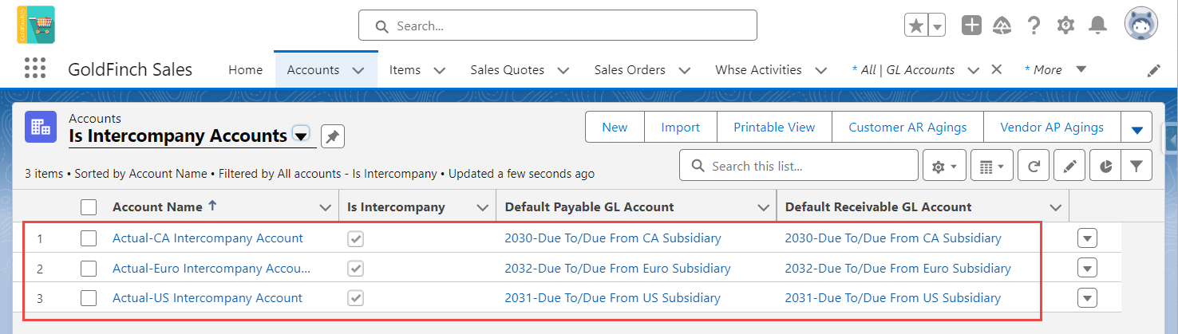1178x334 pixels.
Task: Check the box for Actual-CA Intercompany Account row
Action: pos(89,238)
